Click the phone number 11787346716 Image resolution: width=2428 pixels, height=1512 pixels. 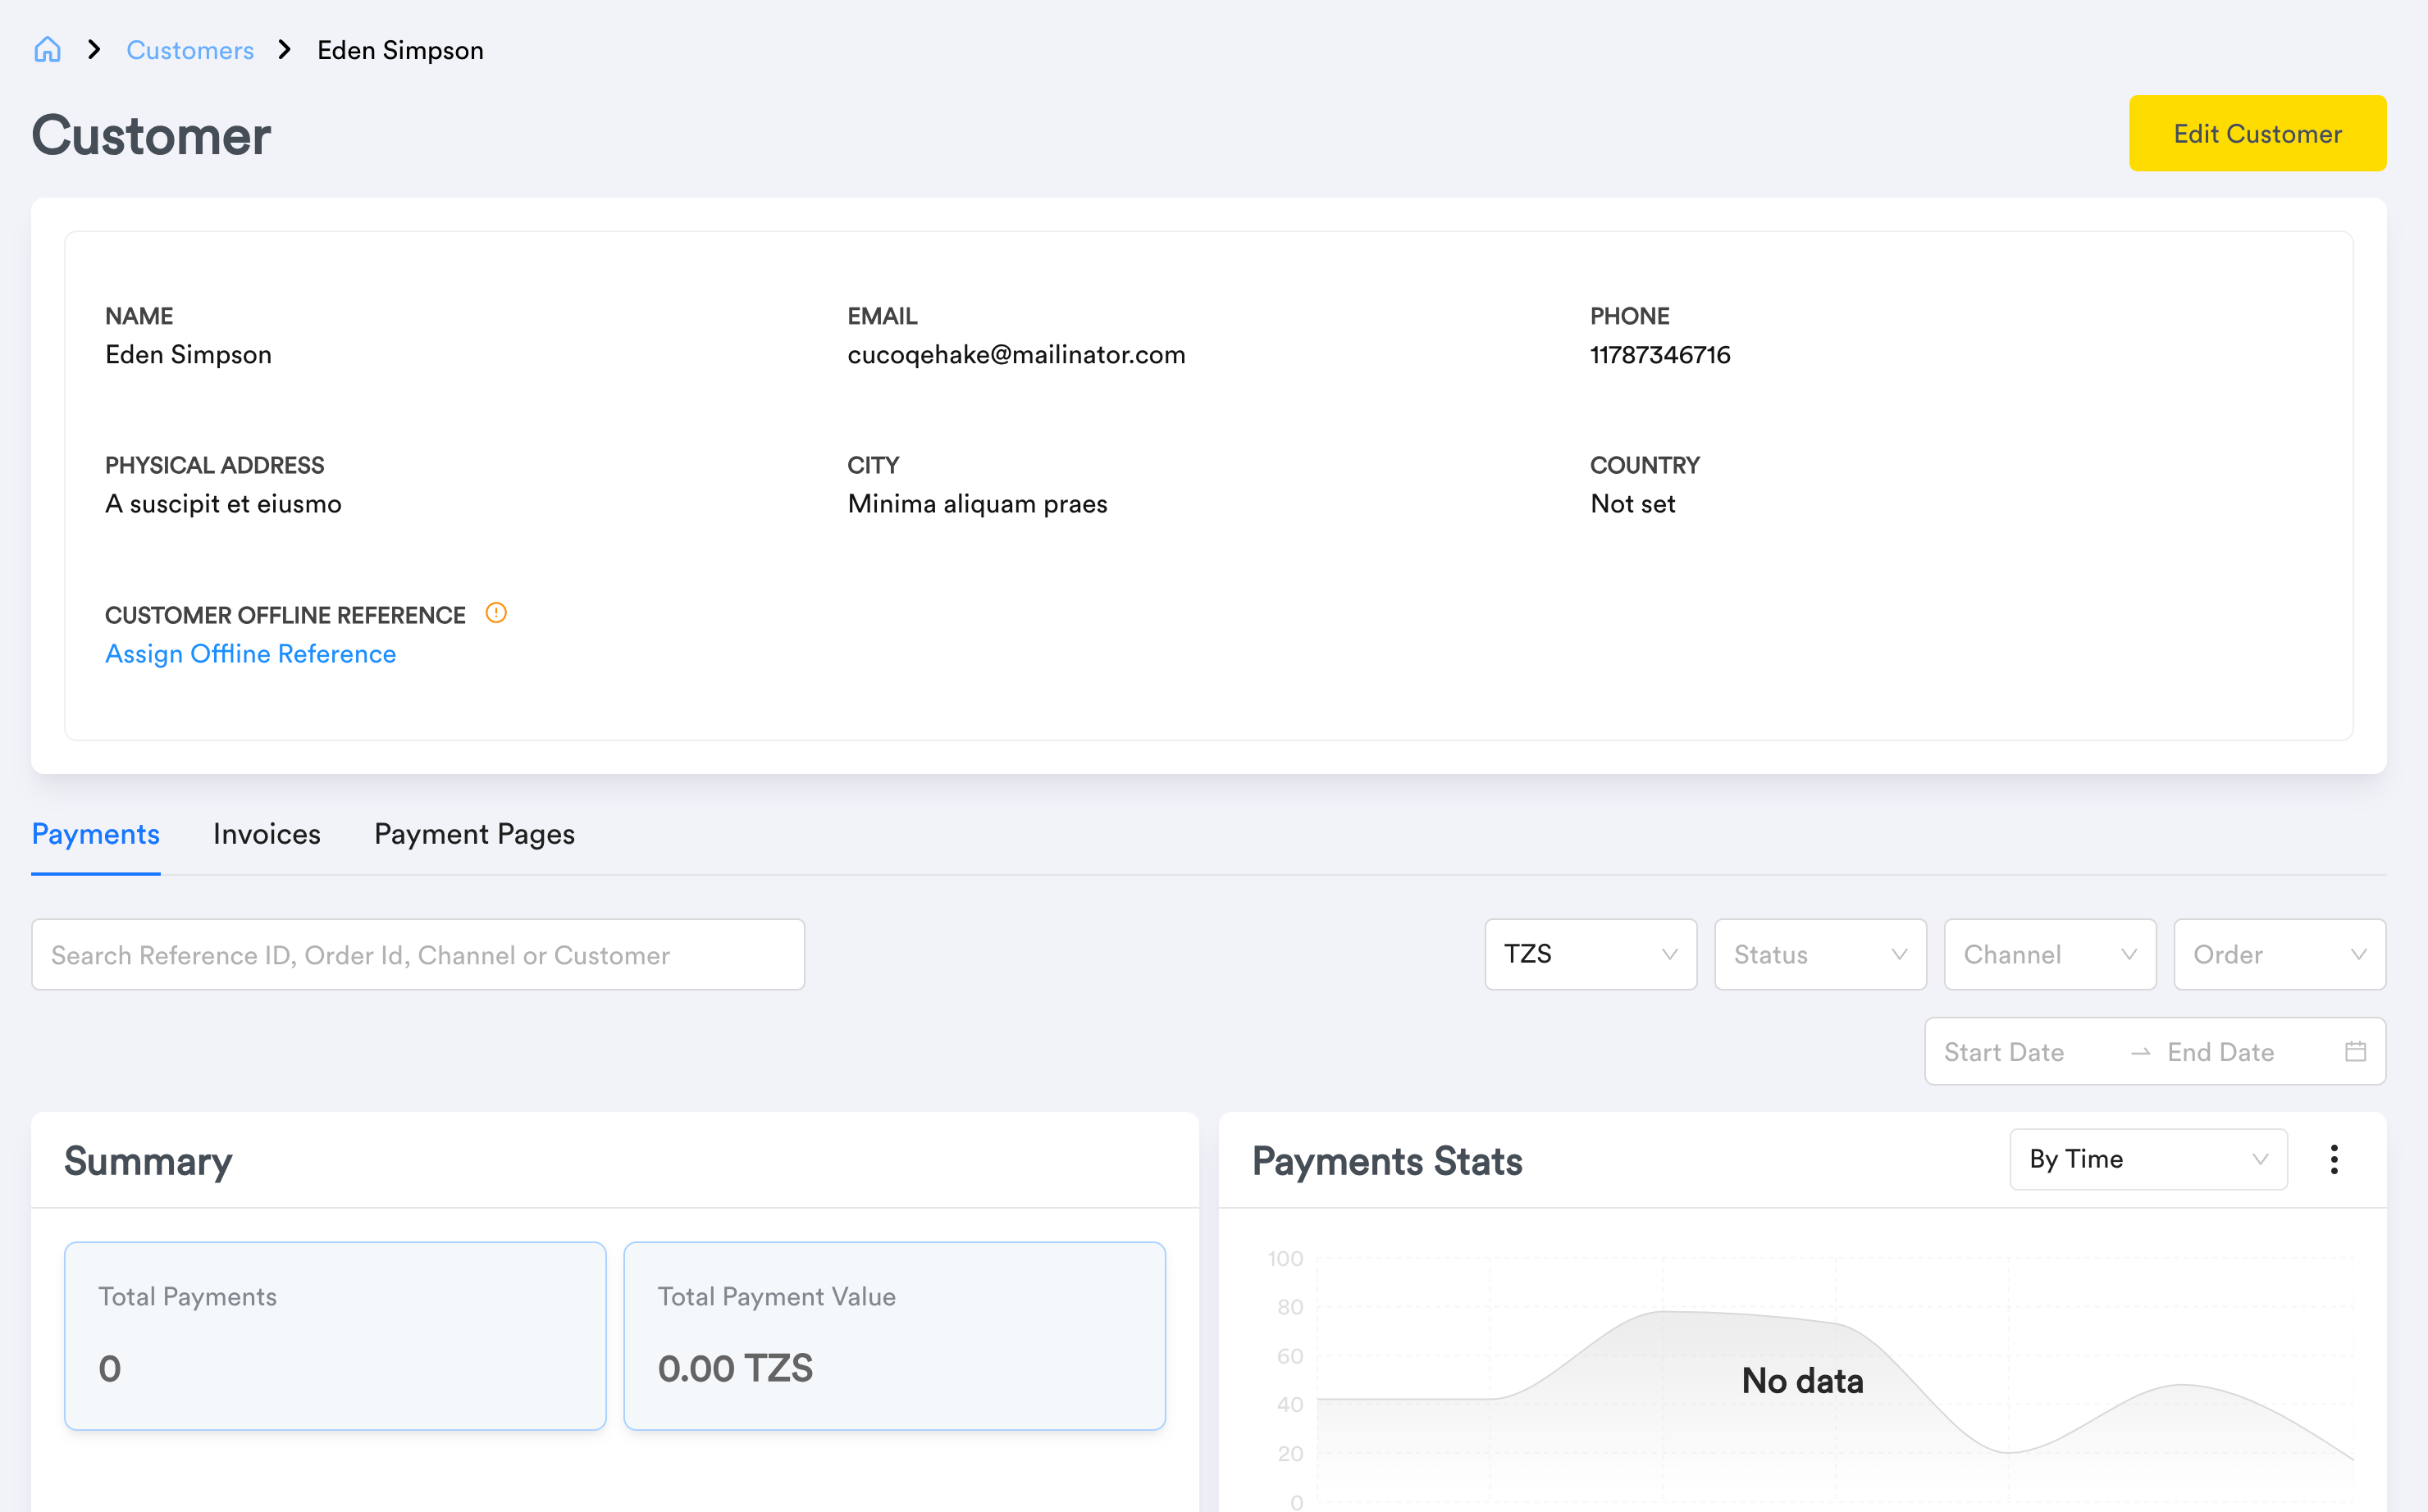pos(1659,355)
